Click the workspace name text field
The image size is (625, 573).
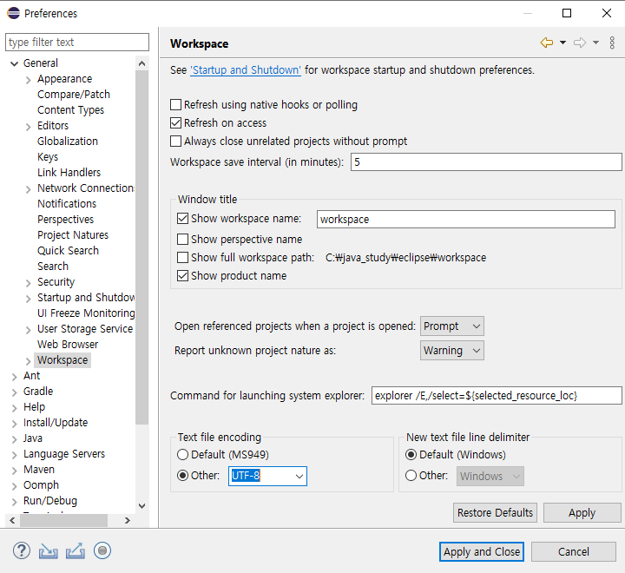(465, 220)
